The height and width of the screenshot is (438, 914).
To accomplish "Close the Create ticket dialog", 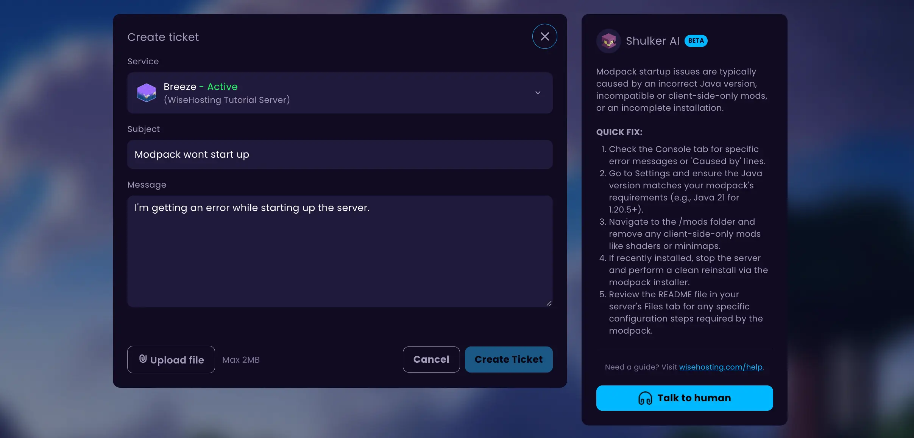I will click(x=544, y=36).
